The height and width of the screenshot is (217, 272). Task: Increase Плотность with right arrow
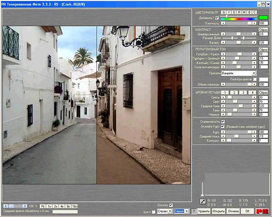coord(254,23)
